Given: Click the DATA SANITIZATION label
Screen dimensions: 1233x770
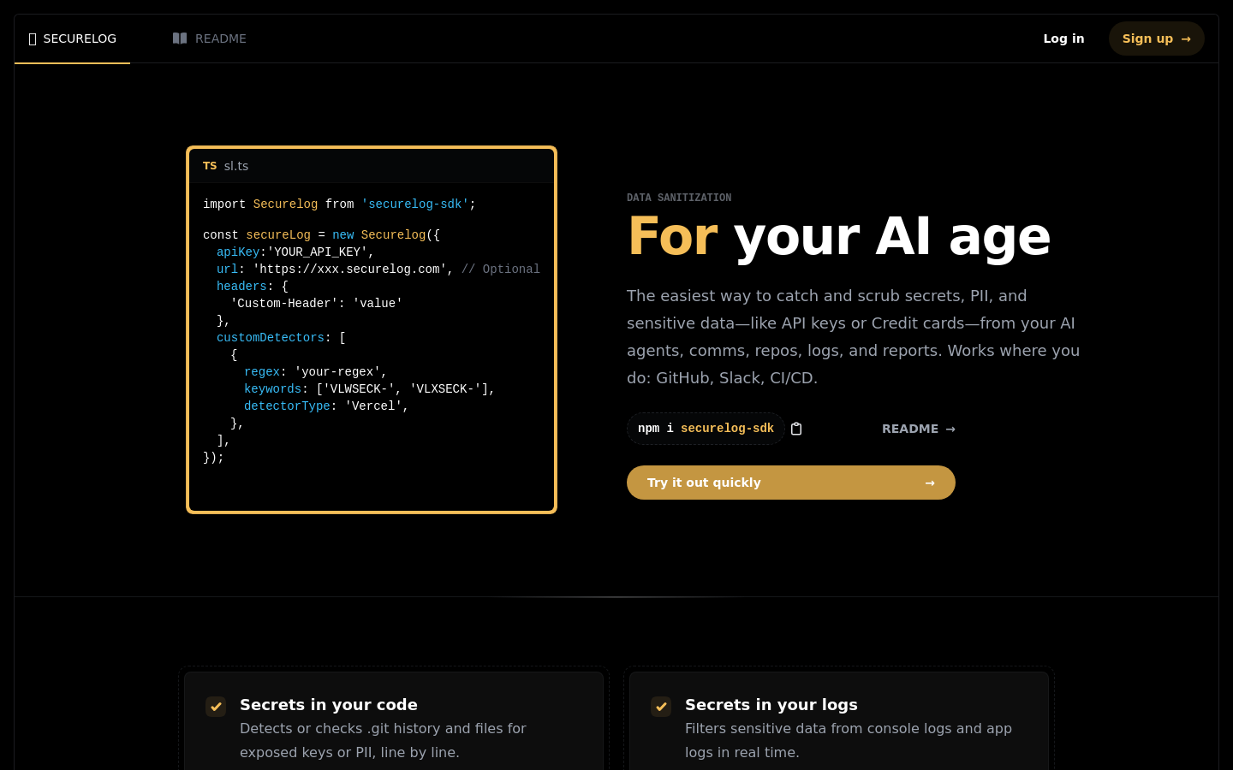Looking at the screenshot, I should coord(679,198).
